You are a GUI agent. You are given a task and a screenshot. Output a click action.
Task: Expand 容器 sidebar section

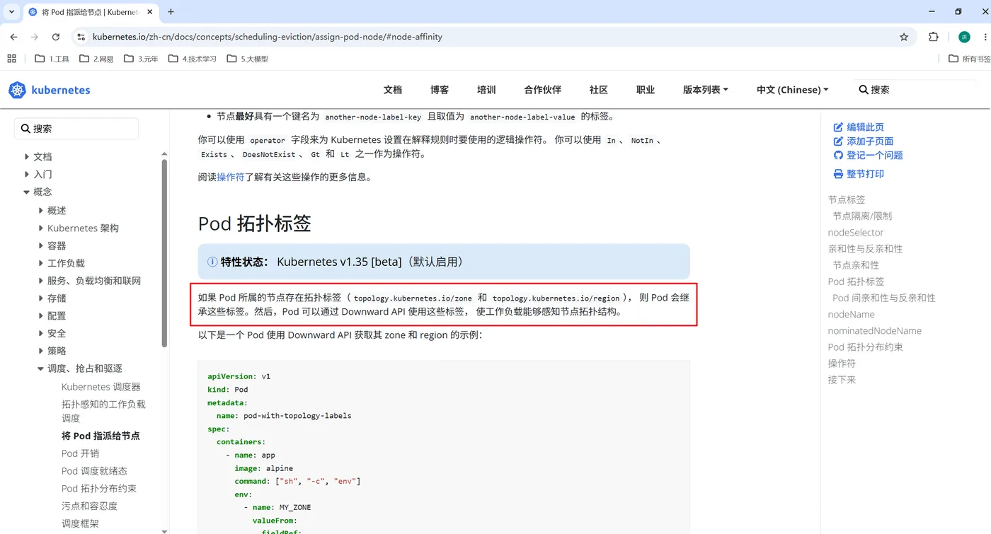click(41, 246)
